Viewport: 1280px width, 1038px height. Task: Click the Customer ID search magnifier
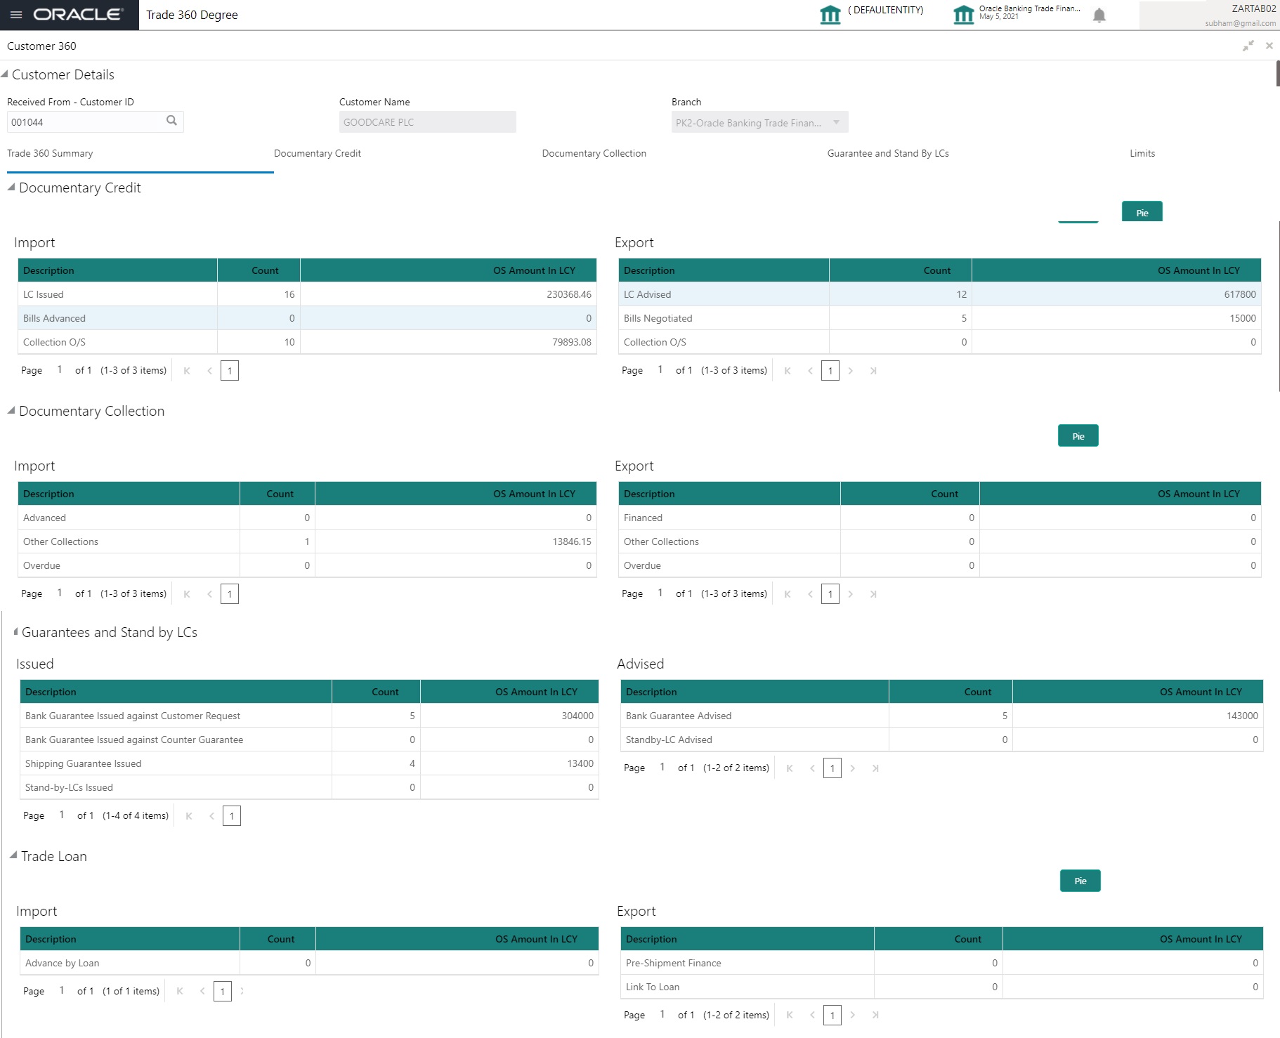(x=171, y=121)
